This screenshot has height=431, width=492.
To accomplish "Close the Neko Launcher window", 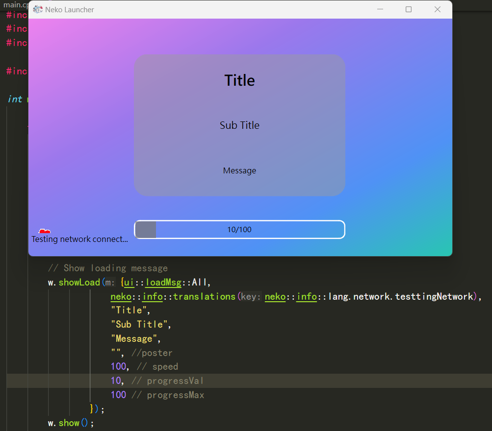I will [x=438, y=9].
